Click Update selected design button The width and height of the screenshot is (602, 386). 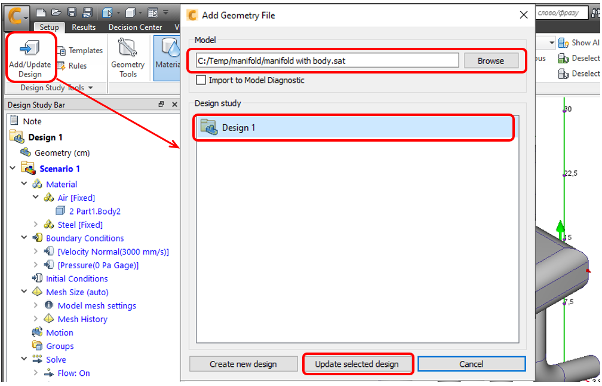pyautogui.click(x=357, y=364)
